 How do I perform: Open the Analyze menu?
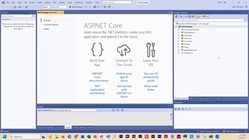click(x=62, y=3)
